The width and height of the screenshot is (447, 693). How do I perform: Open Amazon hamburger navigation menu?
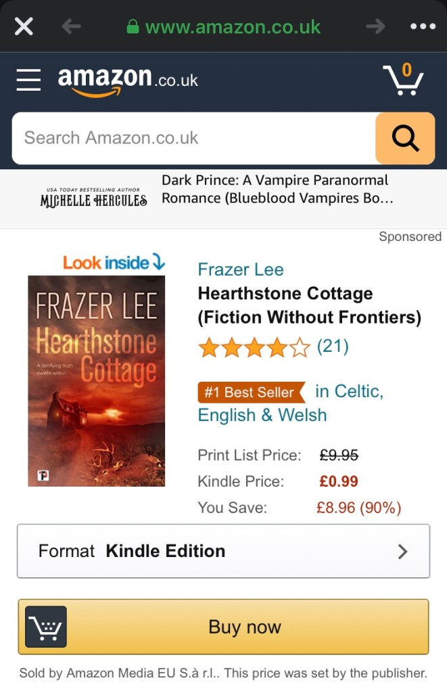pyautogui.click(x=28, y=80)
